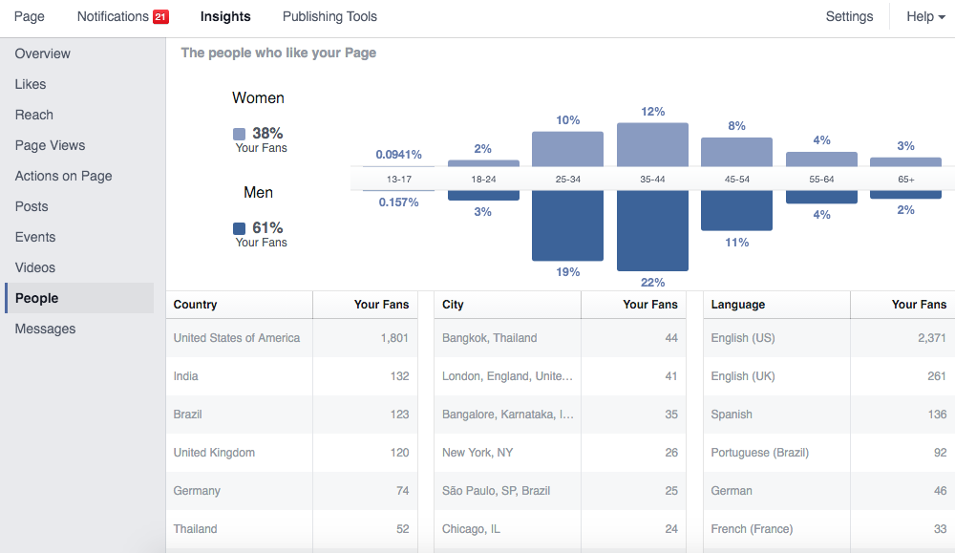Click the Bangkok, Thailand city row

(x=560, y=338)
